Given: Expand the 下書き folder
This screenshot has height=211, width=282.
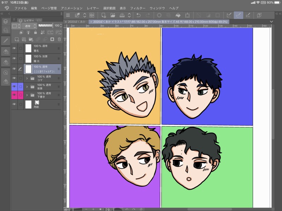Looking at the screenshot, I should 27,95.
